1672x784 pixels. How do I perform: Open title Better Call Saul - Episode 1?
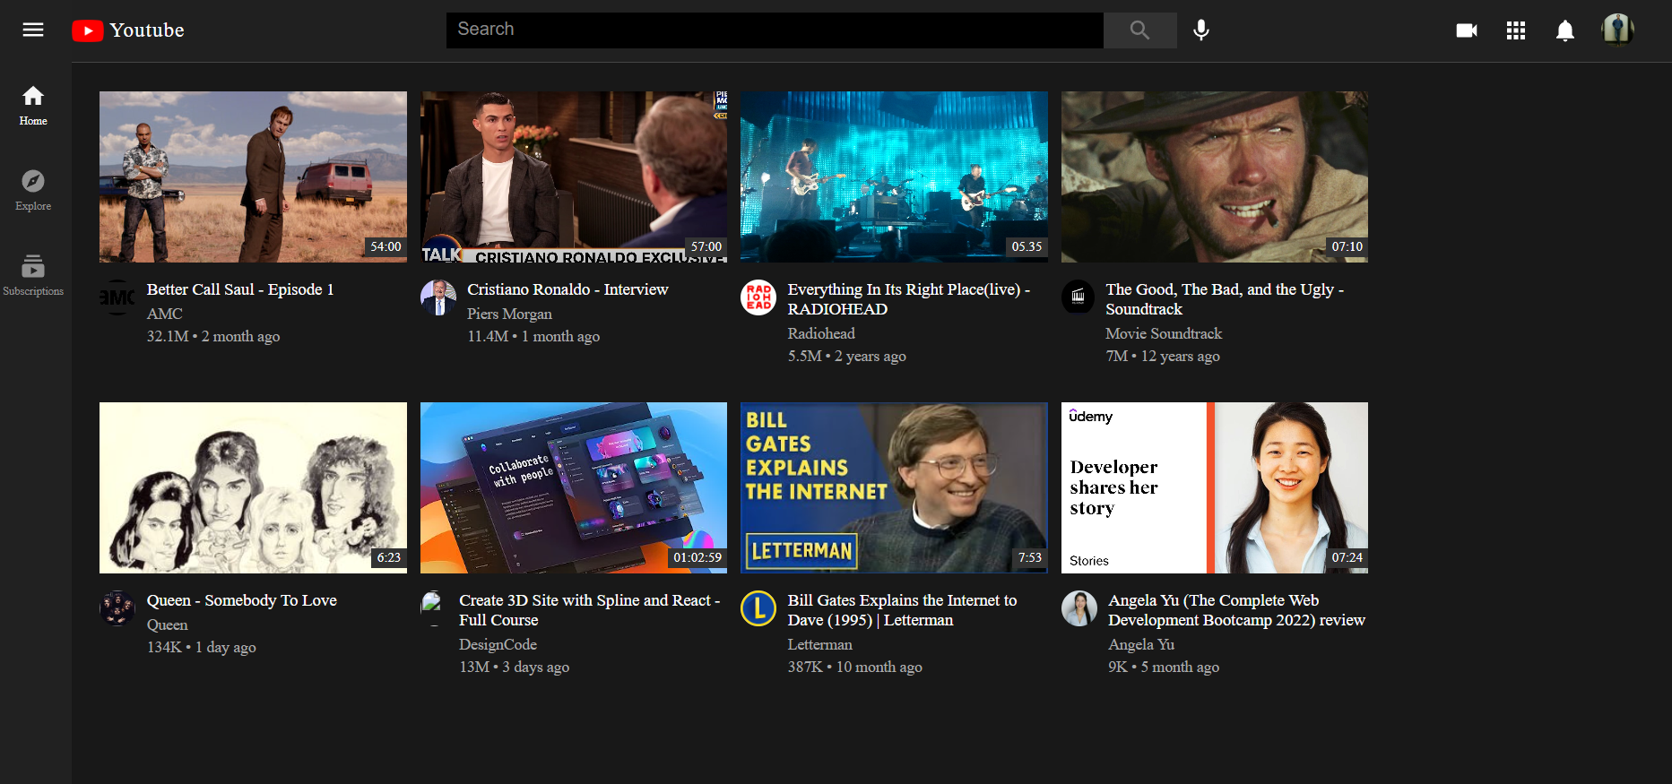click(240, 289)
